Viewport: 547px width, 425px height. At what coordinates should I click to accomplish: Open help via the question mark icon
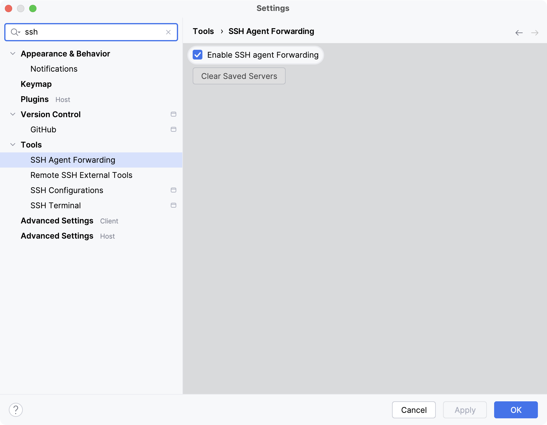tap(15, 410)
